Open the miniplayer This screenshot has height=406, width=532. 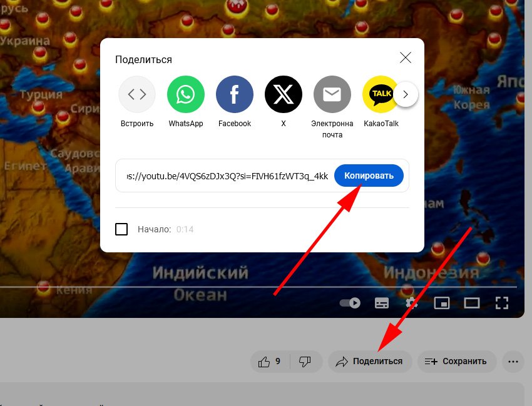point(442,303)
